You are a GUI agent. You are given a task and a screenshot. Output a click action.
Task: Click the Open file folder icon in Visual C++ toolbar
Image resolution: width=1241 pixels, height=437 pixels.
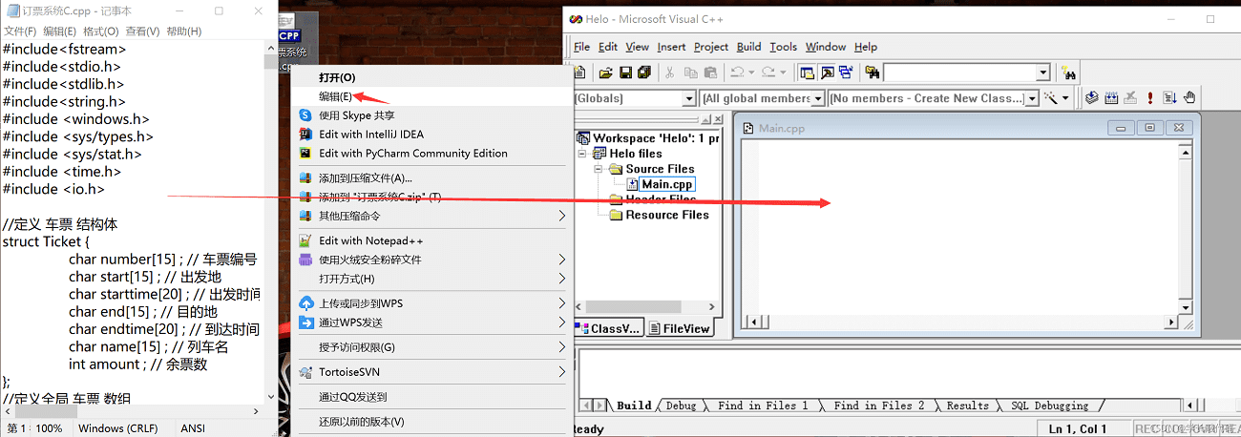[x=605, y=73]
